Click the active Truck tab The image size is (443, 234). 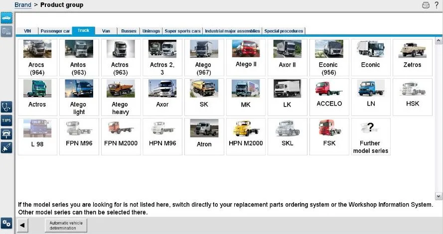pos(83,30)
